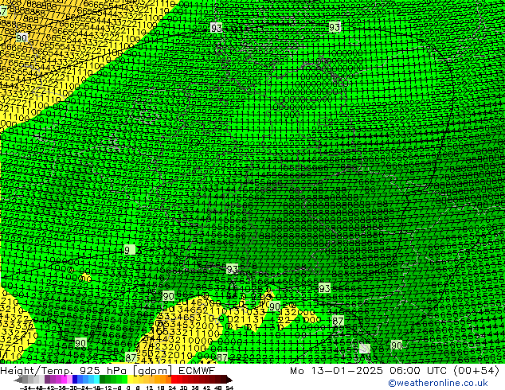Click the '06:00 UTC' time text
The height and width of the screenshot is (390, 505).
point(418,371)
